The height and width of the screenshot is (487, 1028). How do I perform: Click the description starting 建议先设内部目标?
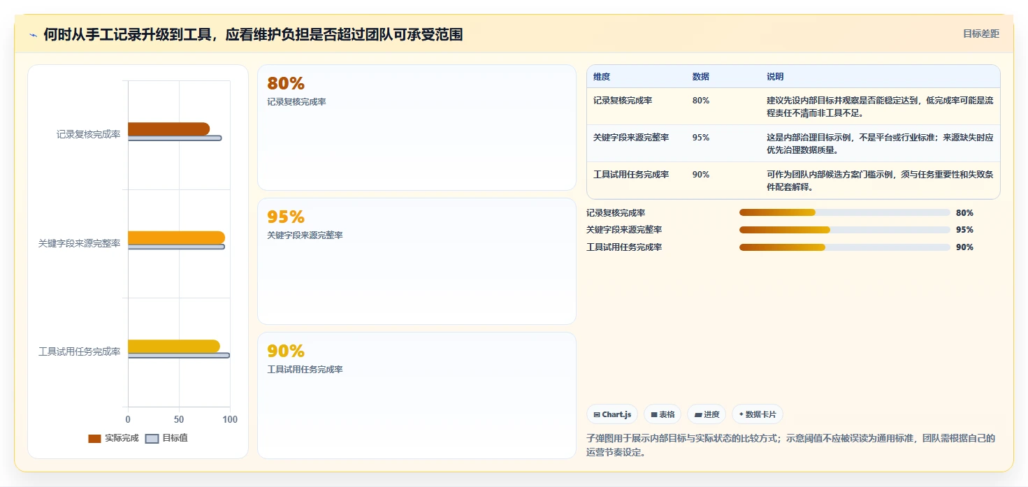880,106
